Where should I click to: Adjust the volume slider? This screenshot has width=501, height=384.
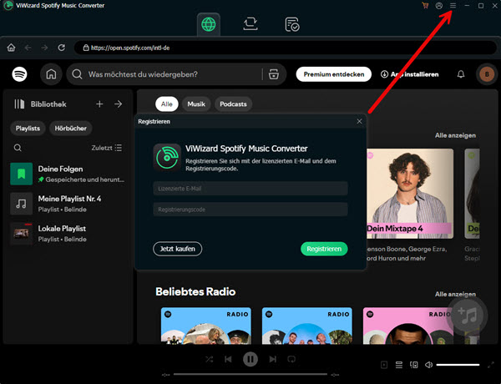pos(458,365)
